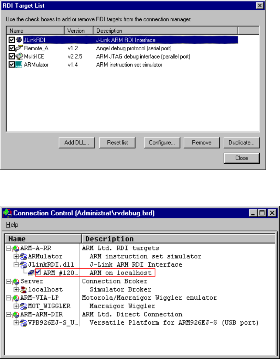Click the JLinkRDI target icon
Viewport: 280px width, 359px height.
(x=19, y=40)
